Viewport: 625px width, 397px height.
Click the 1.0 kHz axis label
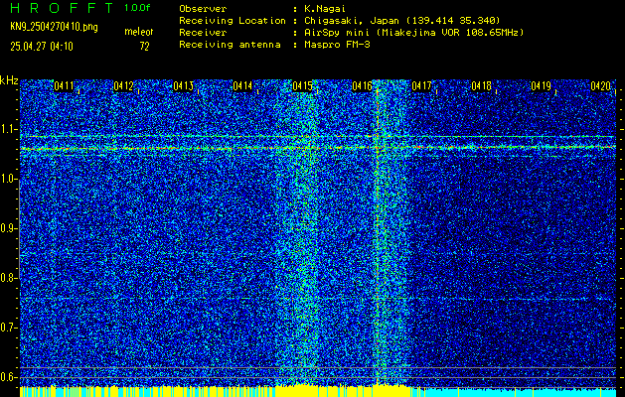8,180
